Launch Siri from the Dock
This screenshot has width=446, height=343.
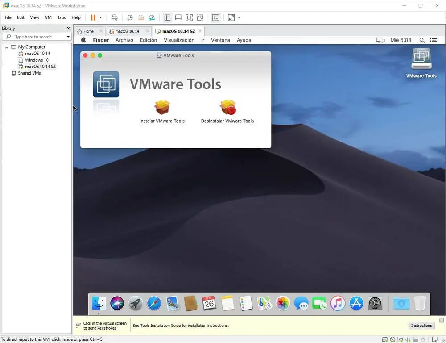117,303
